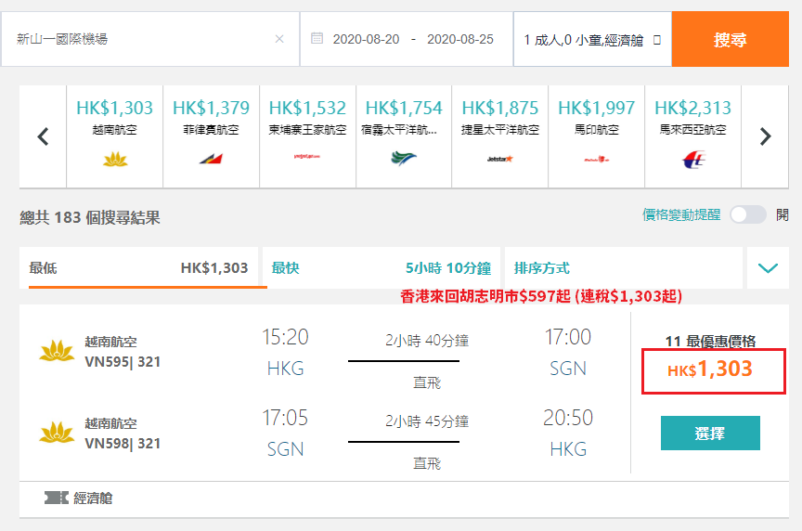
Task: Show more airlines with right arrow
Action: click(765, 136)
